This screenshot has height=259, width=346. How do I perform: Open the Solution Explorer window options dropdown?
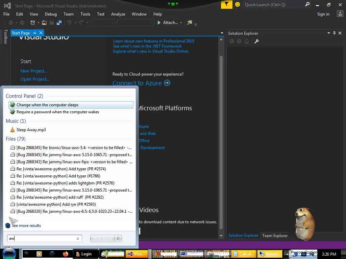[x=328, y=33]
